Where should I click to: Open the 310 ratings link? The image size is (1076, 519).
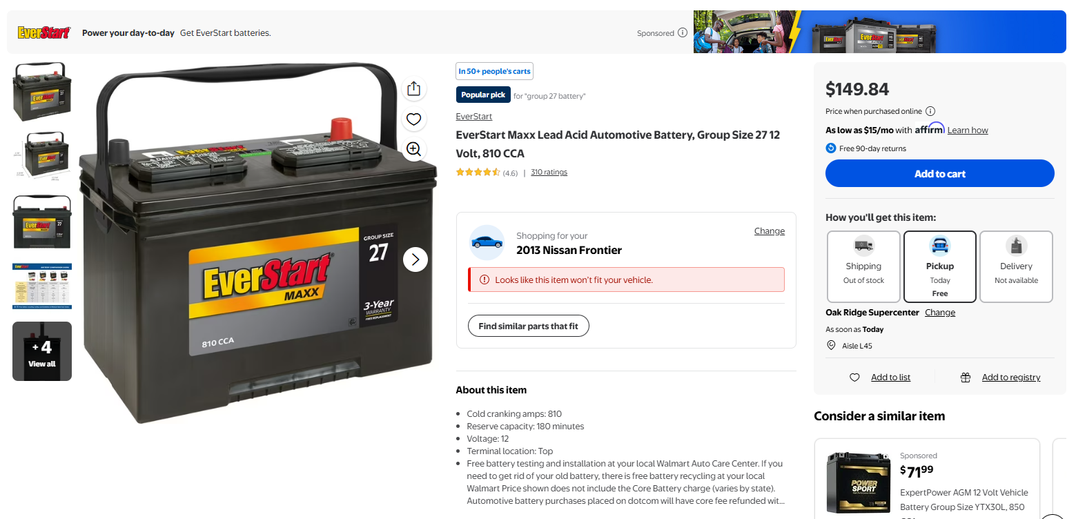pos(549,173)
